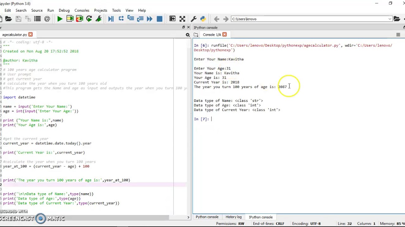Open the Source menu

coord(37,10)
